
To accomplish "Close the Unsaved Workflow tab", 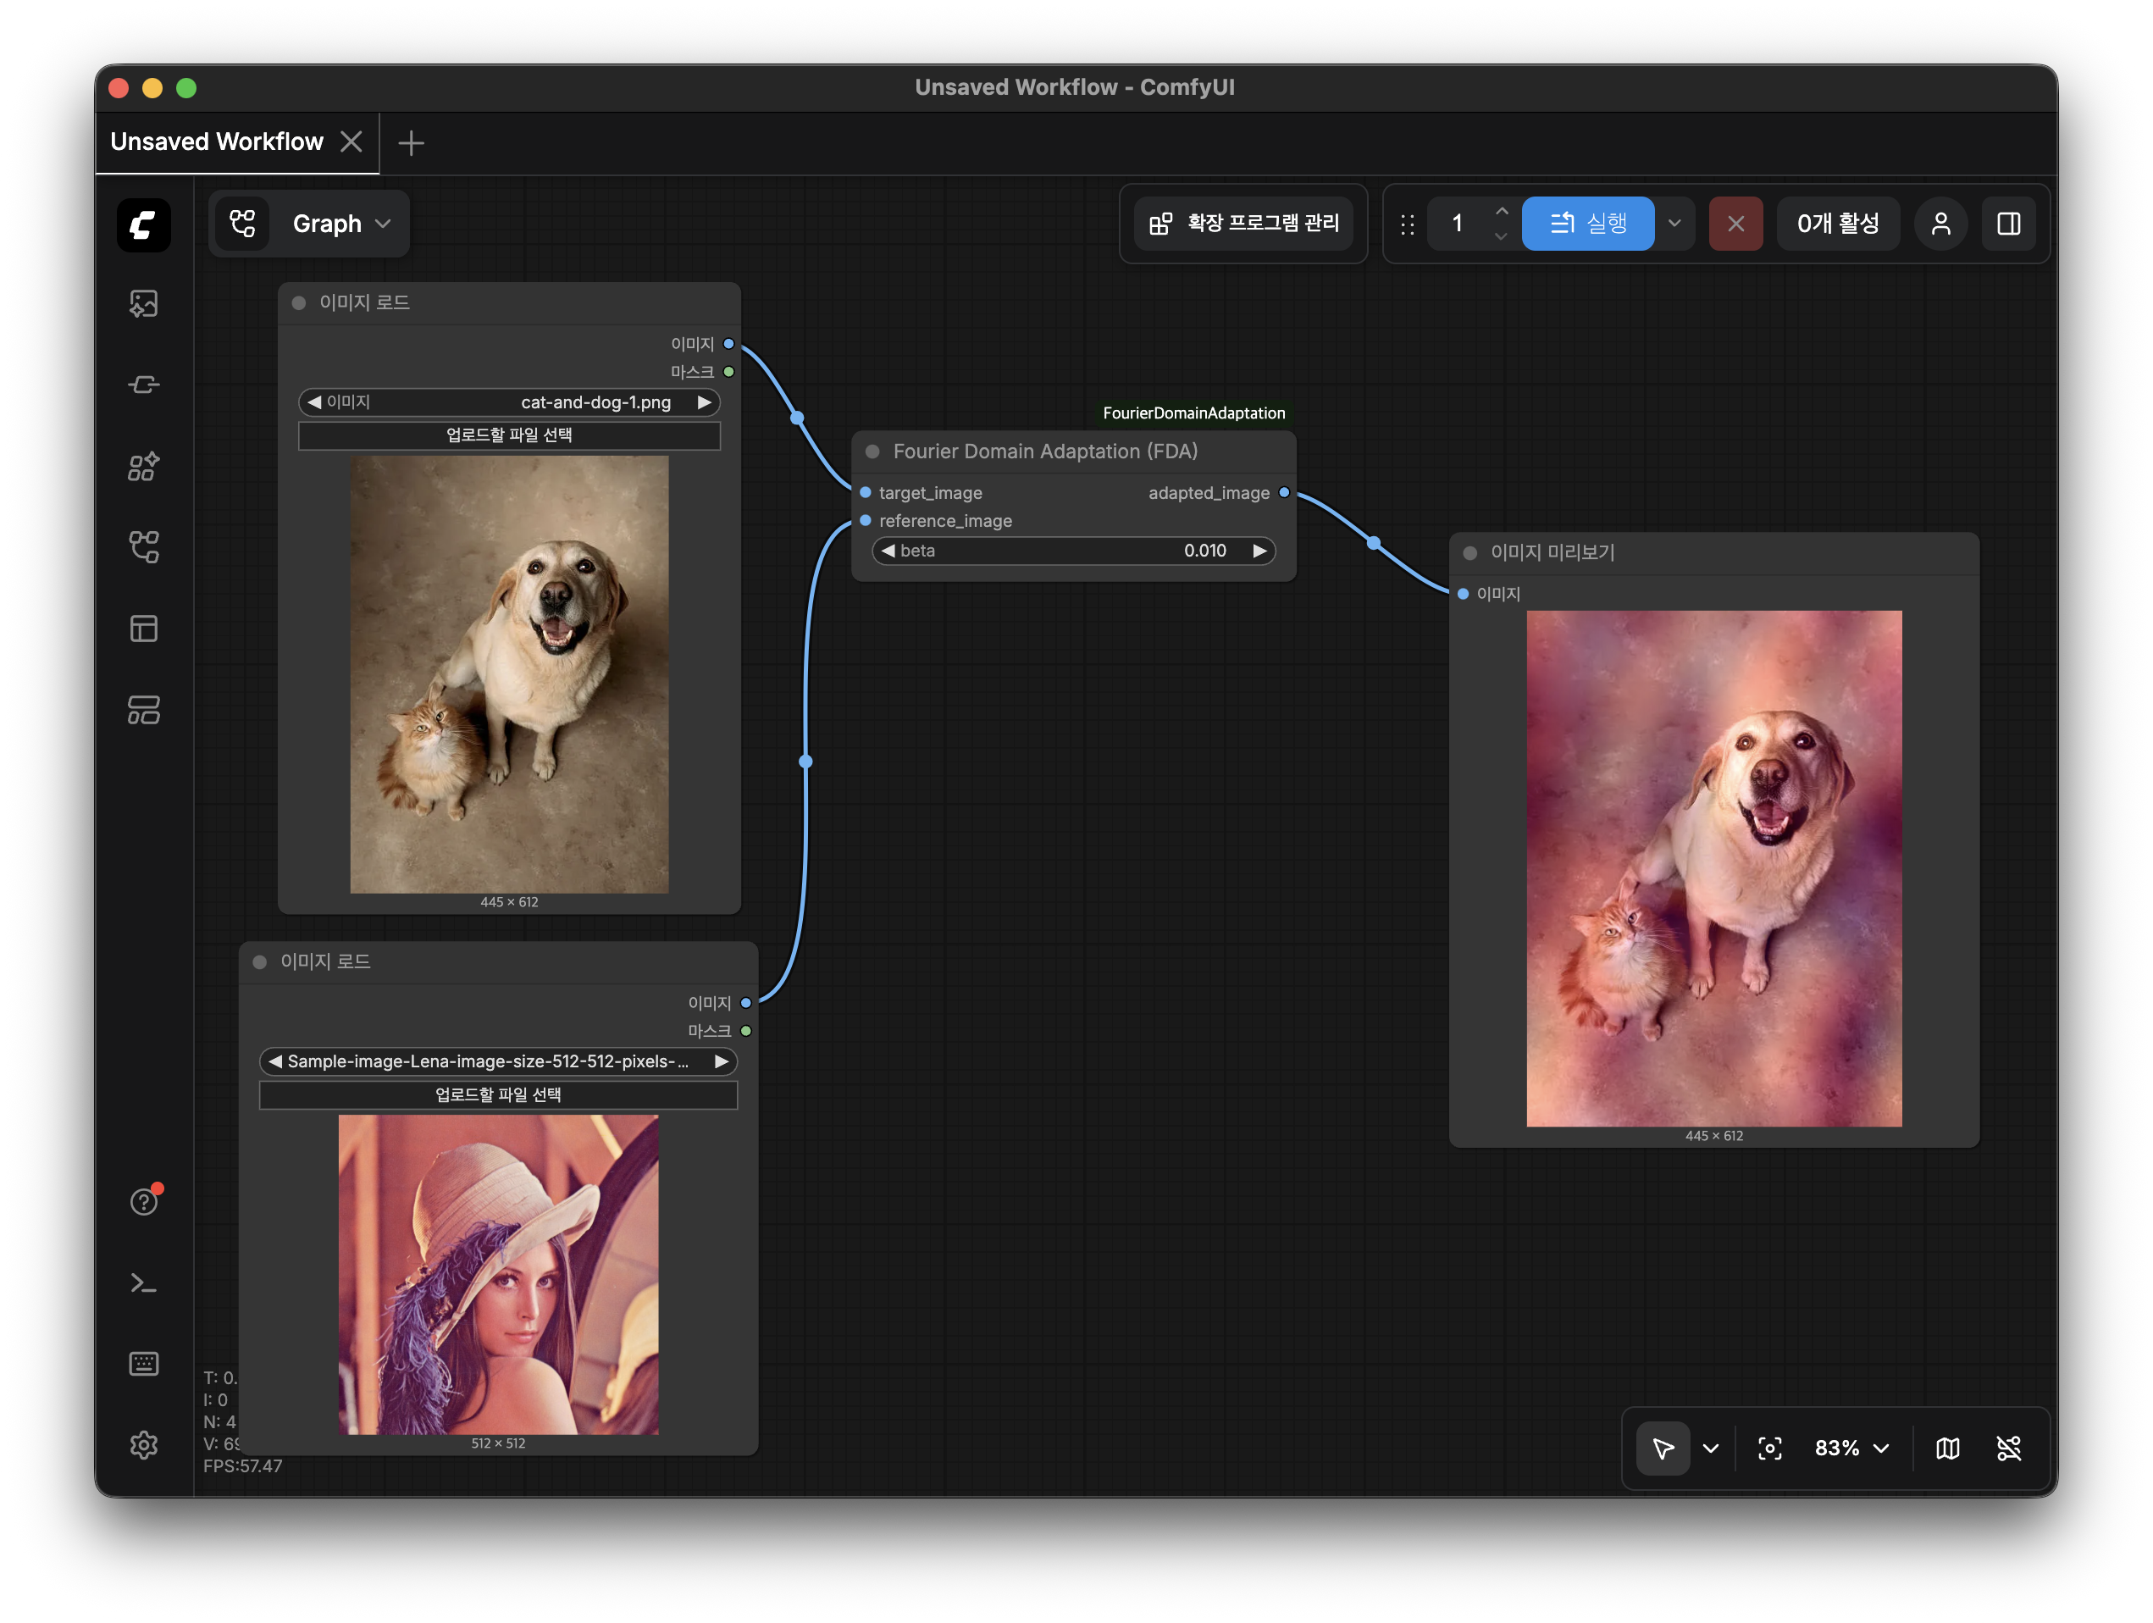I will point(351,142).
